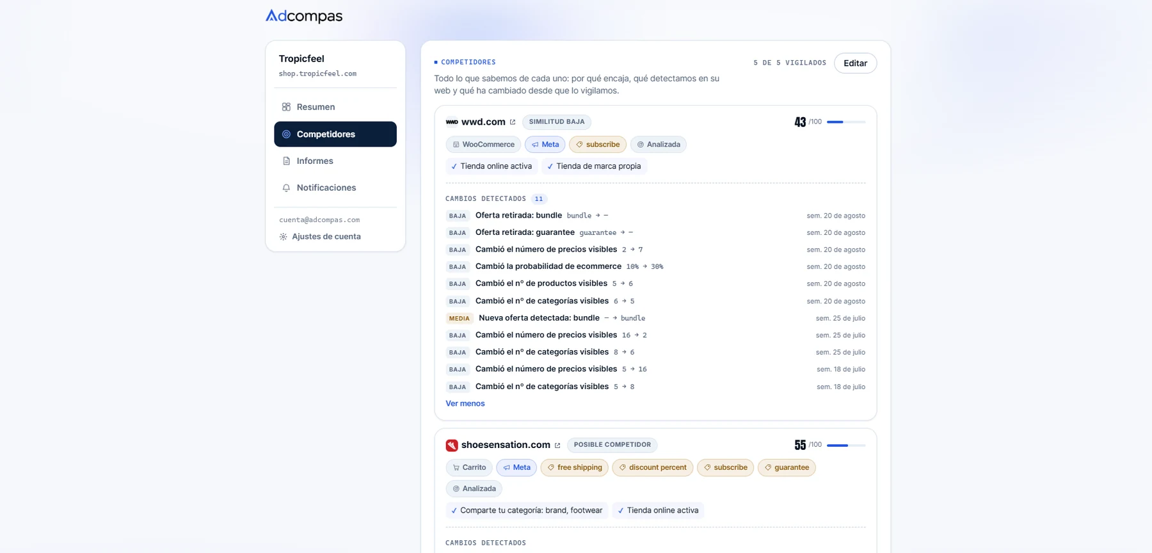
Task: Go to Informes
Action: [335, 161]
